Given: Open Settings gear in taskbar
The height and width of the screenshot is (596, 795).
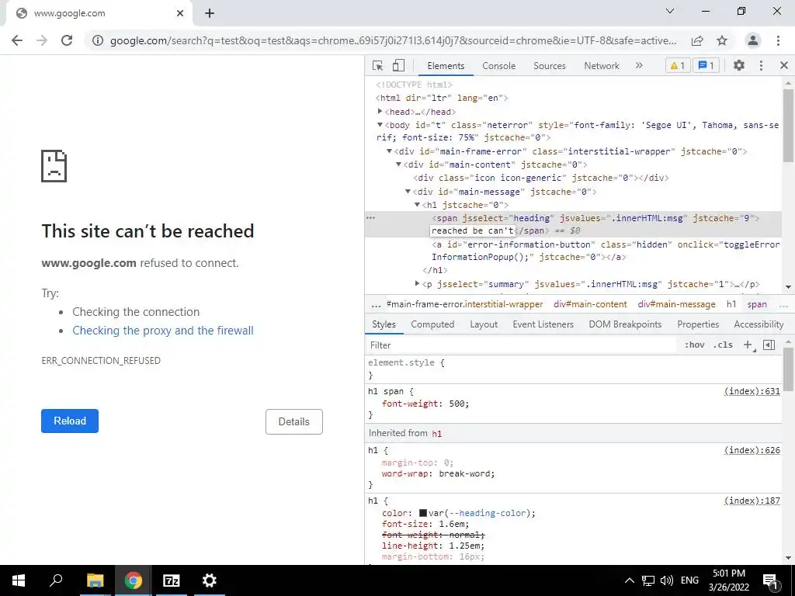Looking at the screenshot, I should tap(209, 580).
